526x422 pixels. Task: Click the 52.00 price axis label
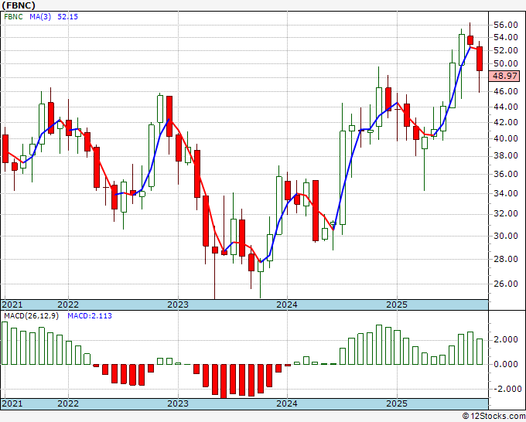pos(505,50)
